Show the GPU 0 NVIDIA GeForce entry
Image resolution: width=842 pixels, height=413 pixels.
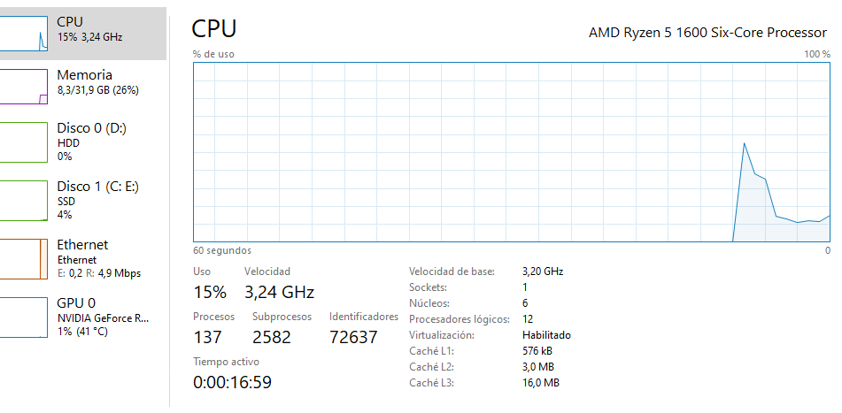coord(83,317)
